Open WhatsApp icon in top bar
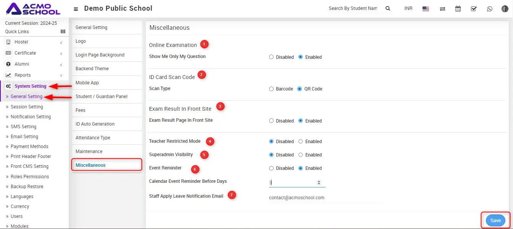Screen dimensions: 513x229 point(490,9)
